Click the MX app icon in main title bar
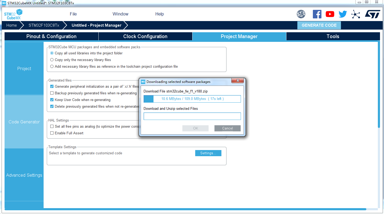This screenshot has width=384, height=214. pos(4,3)
